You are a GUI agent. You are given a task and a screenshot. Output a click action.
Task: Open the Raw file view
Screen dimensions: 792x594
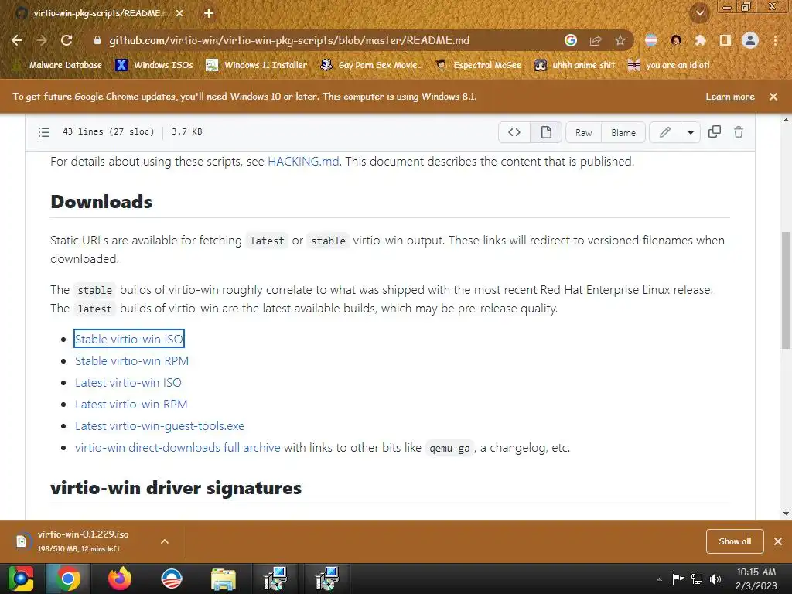tap(583, 132)
